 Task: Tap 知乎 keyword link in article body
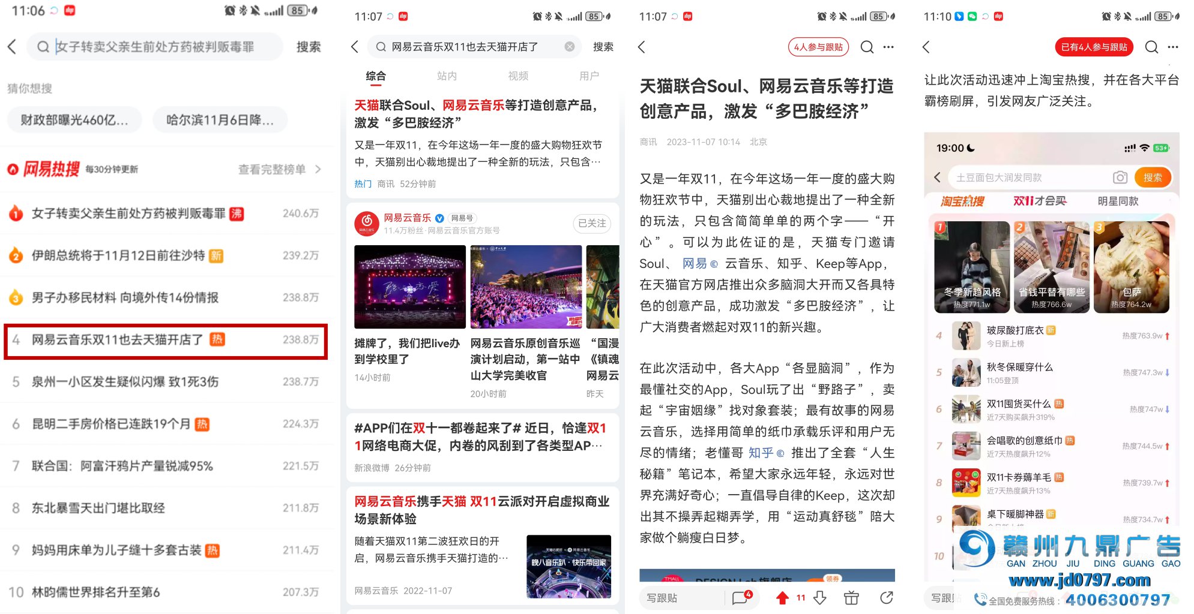(766, 453)
